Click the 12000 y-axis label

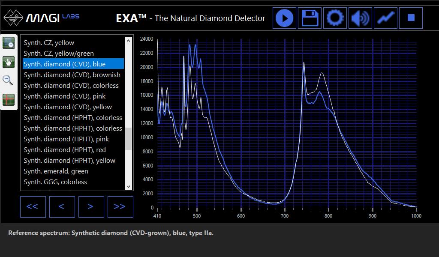147,123
